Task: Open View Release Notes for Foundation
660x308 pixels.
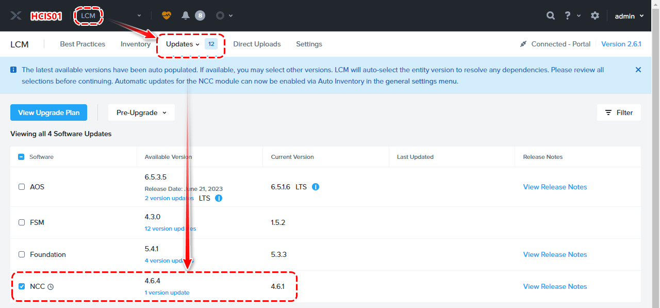Action: (x=555, y=254)
